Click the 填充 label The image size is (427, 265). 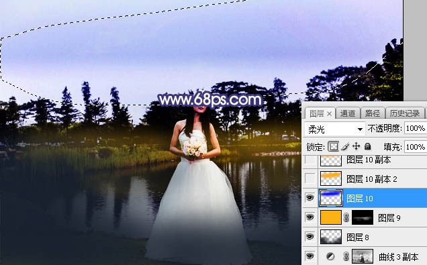coord(393,147)
